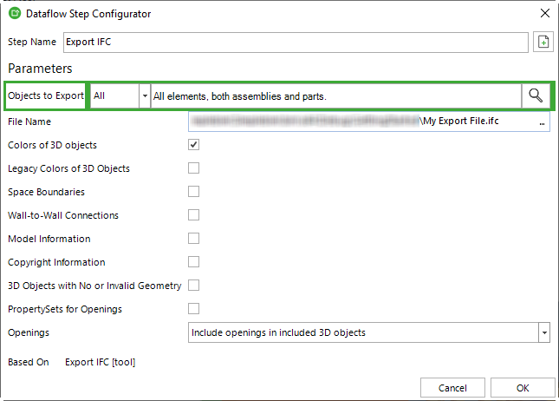The width and height of the screenshot is (559, 401).
Task: Enable 3D Objects with No or Invalid Geometry
Action: tap(193, 286)
